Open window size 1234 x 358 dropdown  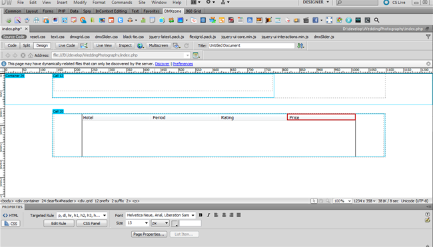(364, 201)
